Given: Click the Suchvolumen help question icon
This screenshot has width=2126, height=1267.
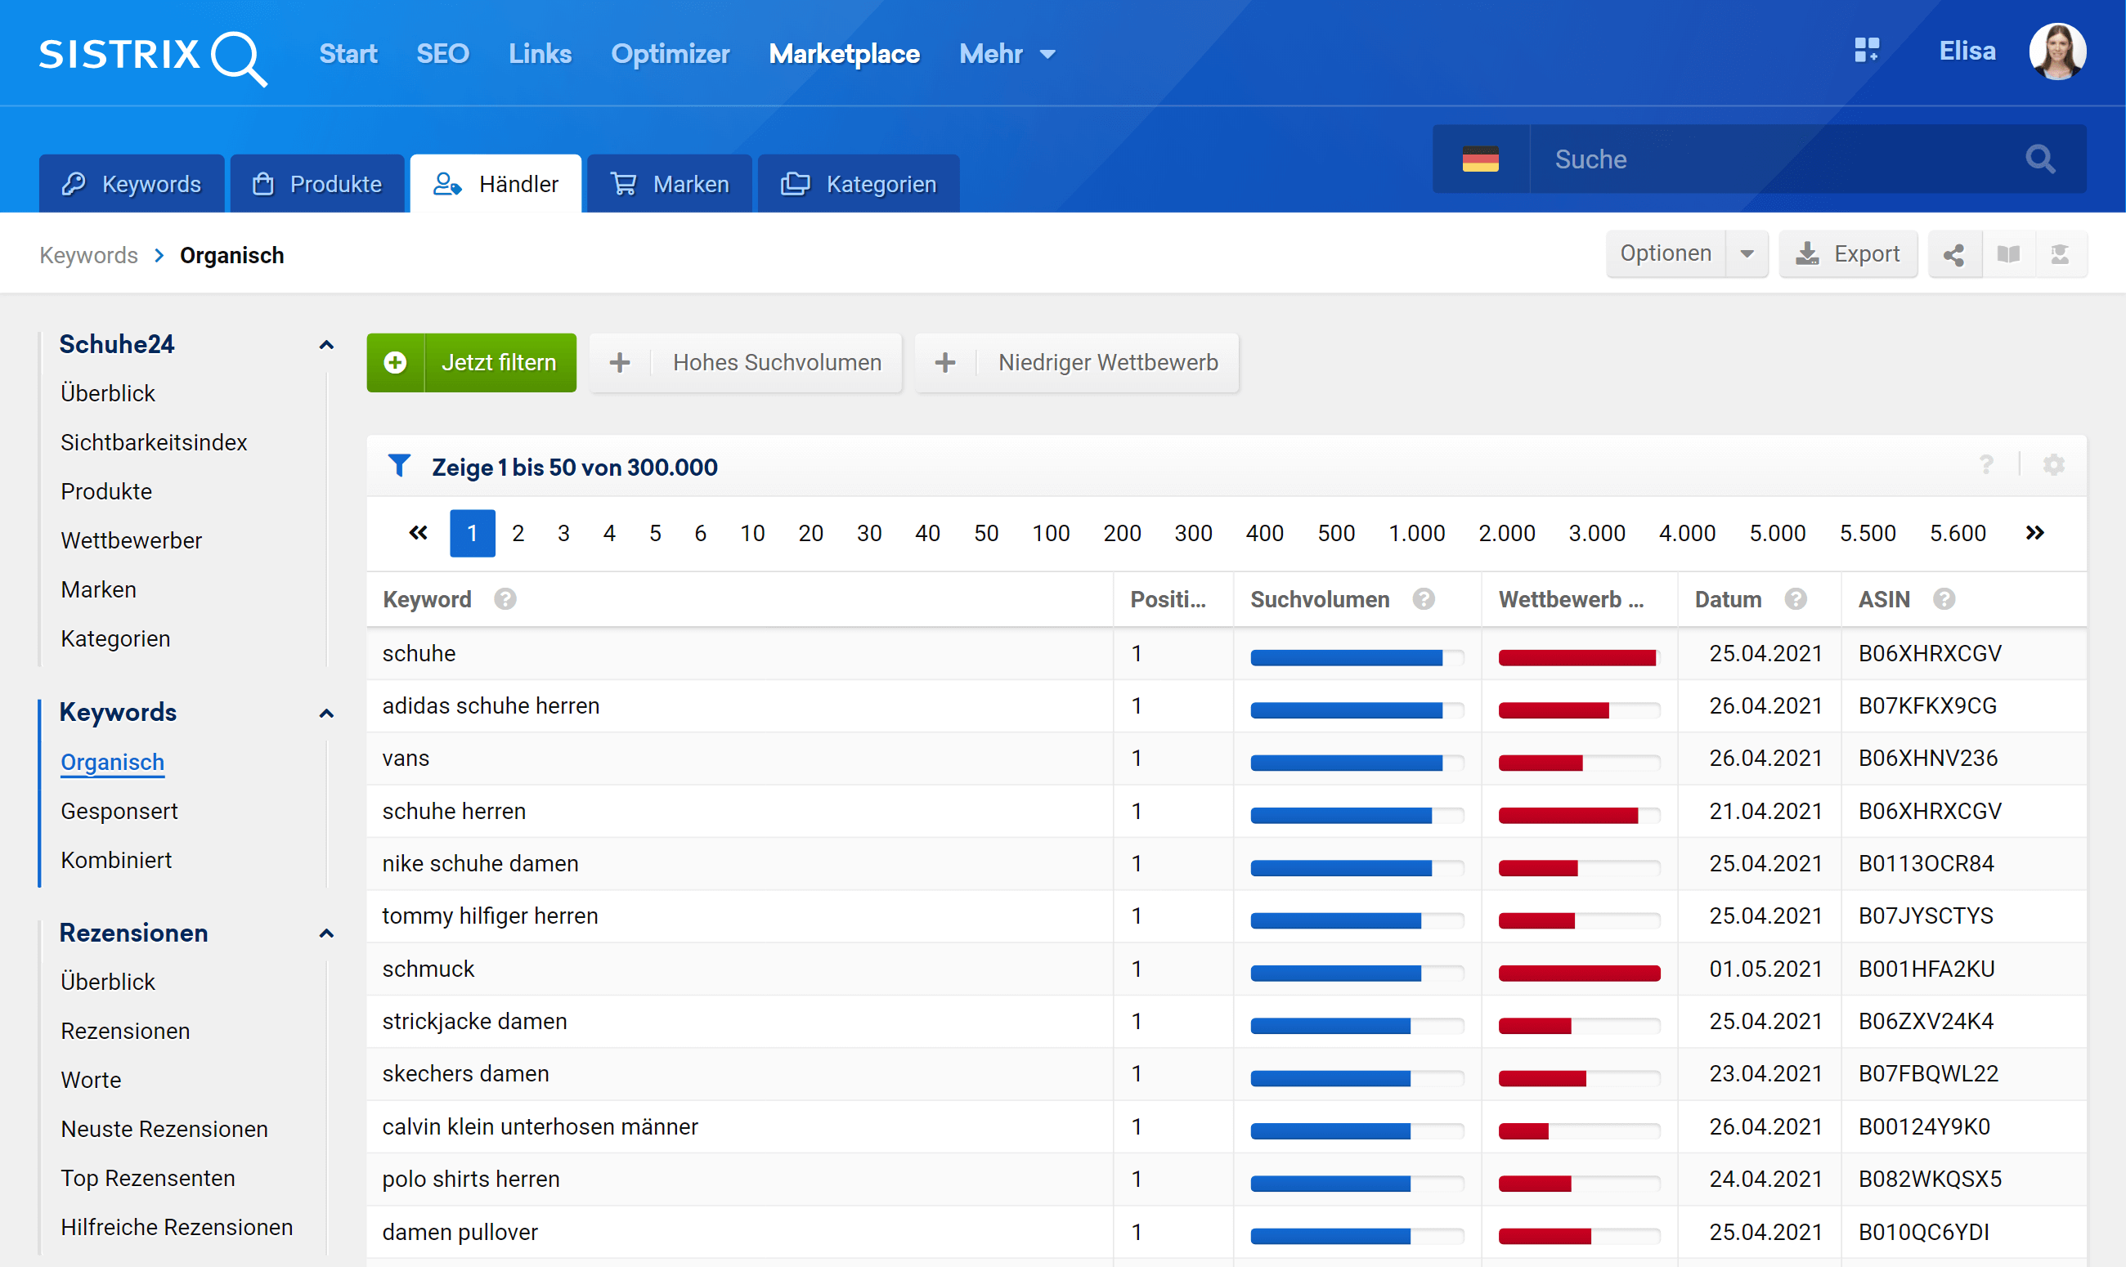Looking at the screenshot, I should pyautogui.click(x=1424, y=599).
